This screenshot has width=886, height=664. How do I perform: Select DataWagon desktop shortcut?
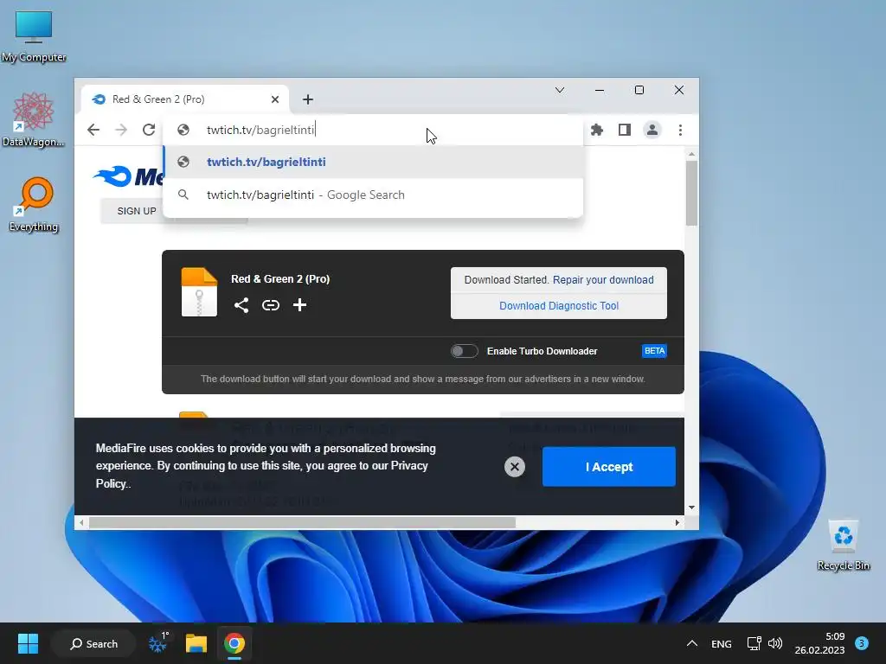coord(34,119)
